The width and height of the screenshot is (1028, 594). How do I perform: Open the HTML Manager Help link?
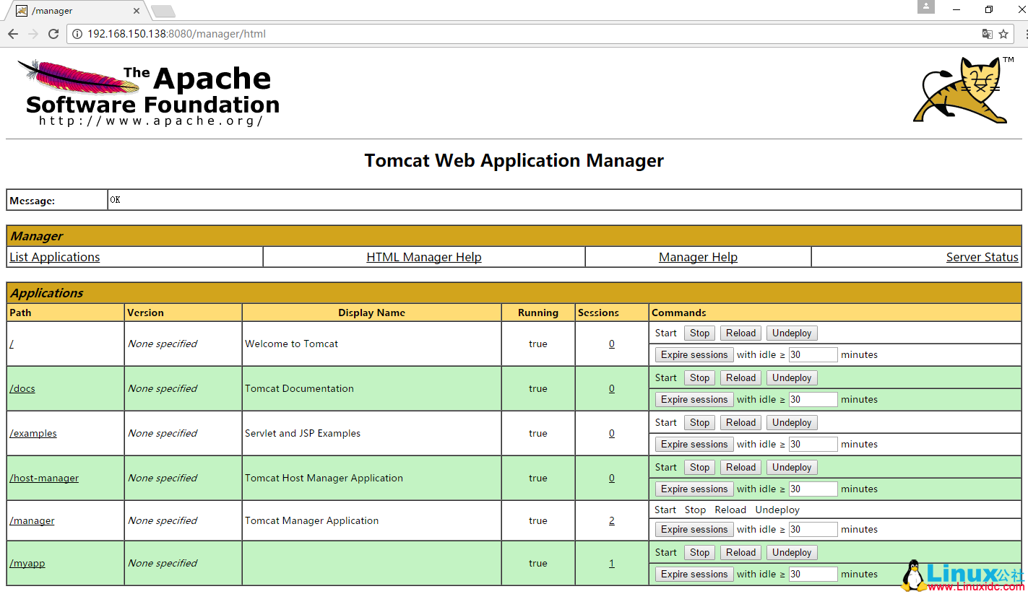tap(423, 257)
